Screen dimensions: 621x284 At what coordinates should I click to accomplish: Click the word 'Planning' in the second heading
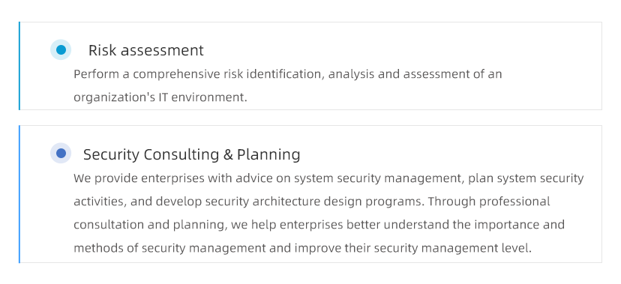tap(268, 154)
